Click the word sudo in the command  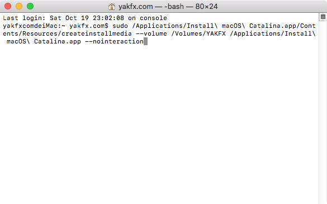(120, 26)
